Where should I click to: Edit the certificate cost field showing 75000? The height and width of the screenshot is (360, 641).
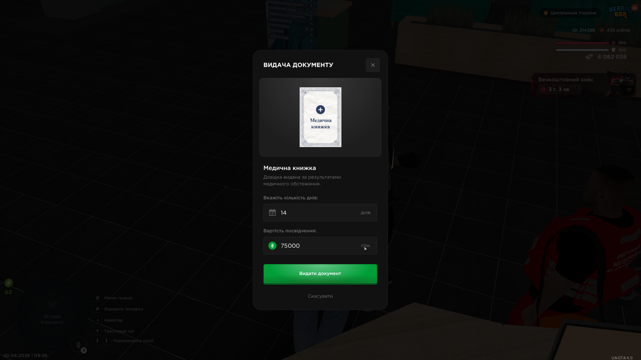pyautogui.click(x=320, y=245)
